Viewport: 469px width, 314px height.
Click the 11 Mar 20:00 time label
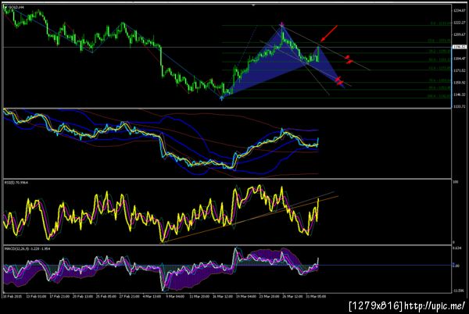click(x=199, y=297)
